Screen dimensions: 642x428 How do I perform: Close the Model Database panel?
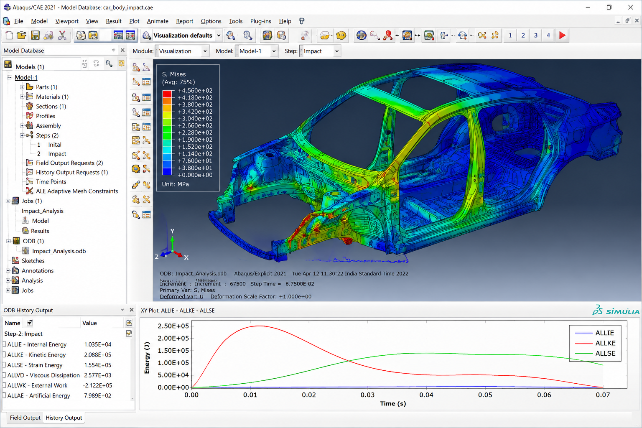(122, 50)
